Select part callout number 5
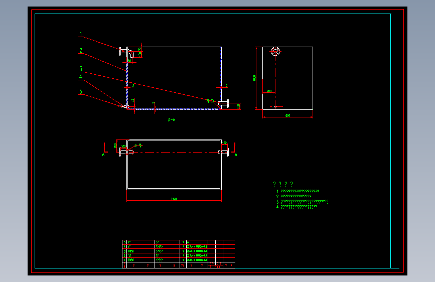Viewport: 435px width, 282px height. [81, 91]
